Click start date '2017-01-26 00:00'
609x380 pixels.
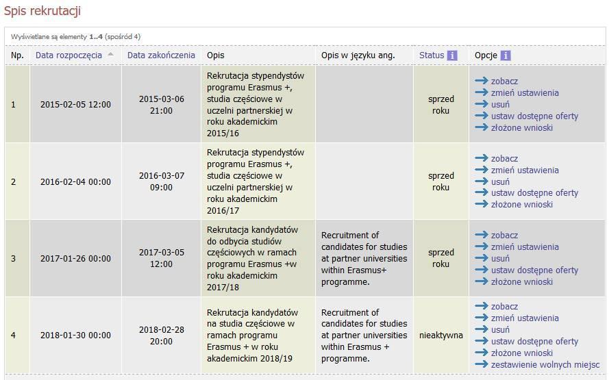(x=76, y=259)
